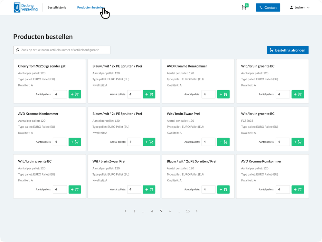Click the Contact button
Image resolution: width=322 pixels, height=242 pixels.
point(268,7)
